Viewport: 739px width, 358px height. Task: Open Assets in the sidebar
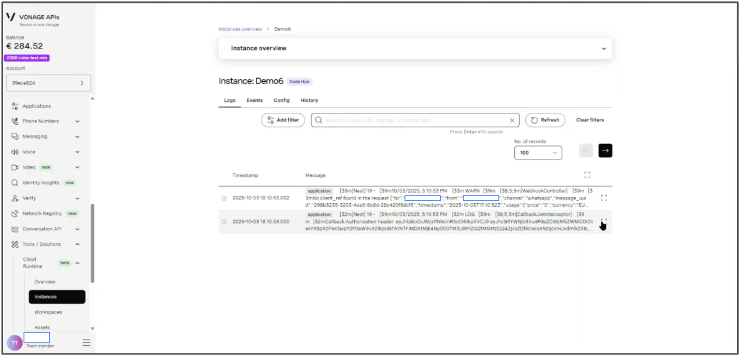coord(42,327)
